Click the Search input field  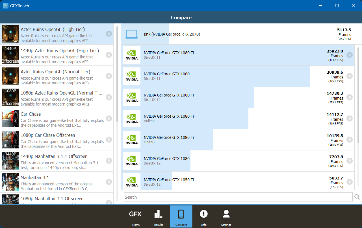[238, 197]
